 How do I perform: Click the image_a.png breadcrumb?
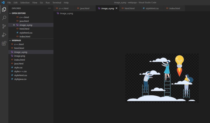click(65, 13)
